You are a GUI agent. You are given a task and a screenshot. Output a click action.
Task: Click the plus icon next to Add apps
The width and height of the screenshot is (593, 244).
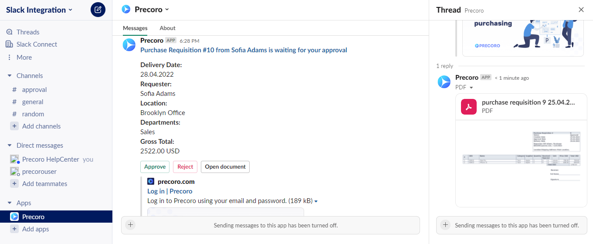14,229
